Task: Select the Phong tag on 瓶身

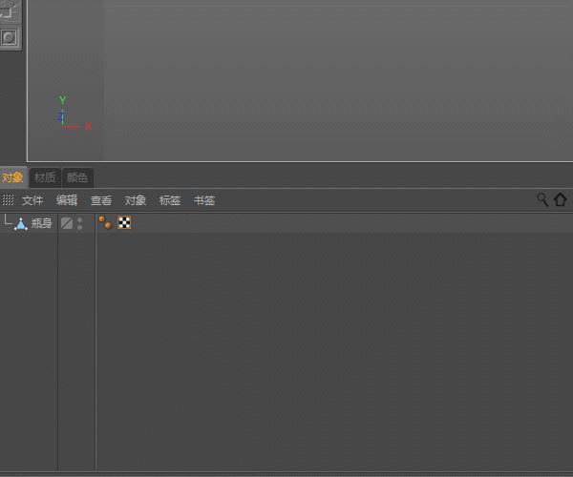Action: pos(105,222)
